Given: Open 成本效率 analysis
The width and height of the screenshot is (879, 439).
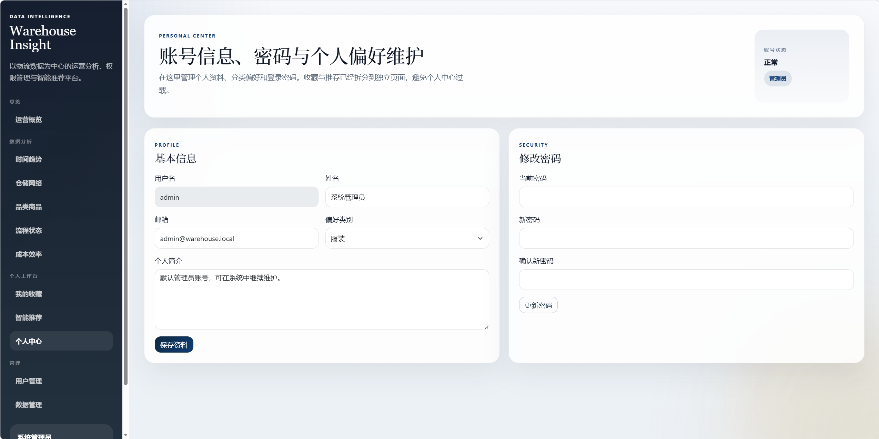Looking at the screenshot, I should coord(29,254).
